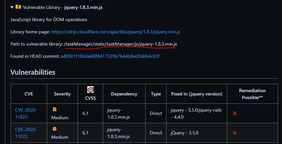Click the Direct type cell for CVE-2020-11022
This screenshot has width=282, height=144.
coord(156,133)
